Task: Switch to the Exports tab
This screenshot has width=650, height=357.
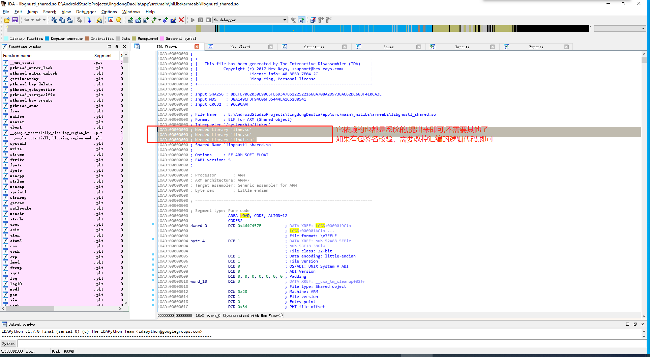Action: point(536,47)
